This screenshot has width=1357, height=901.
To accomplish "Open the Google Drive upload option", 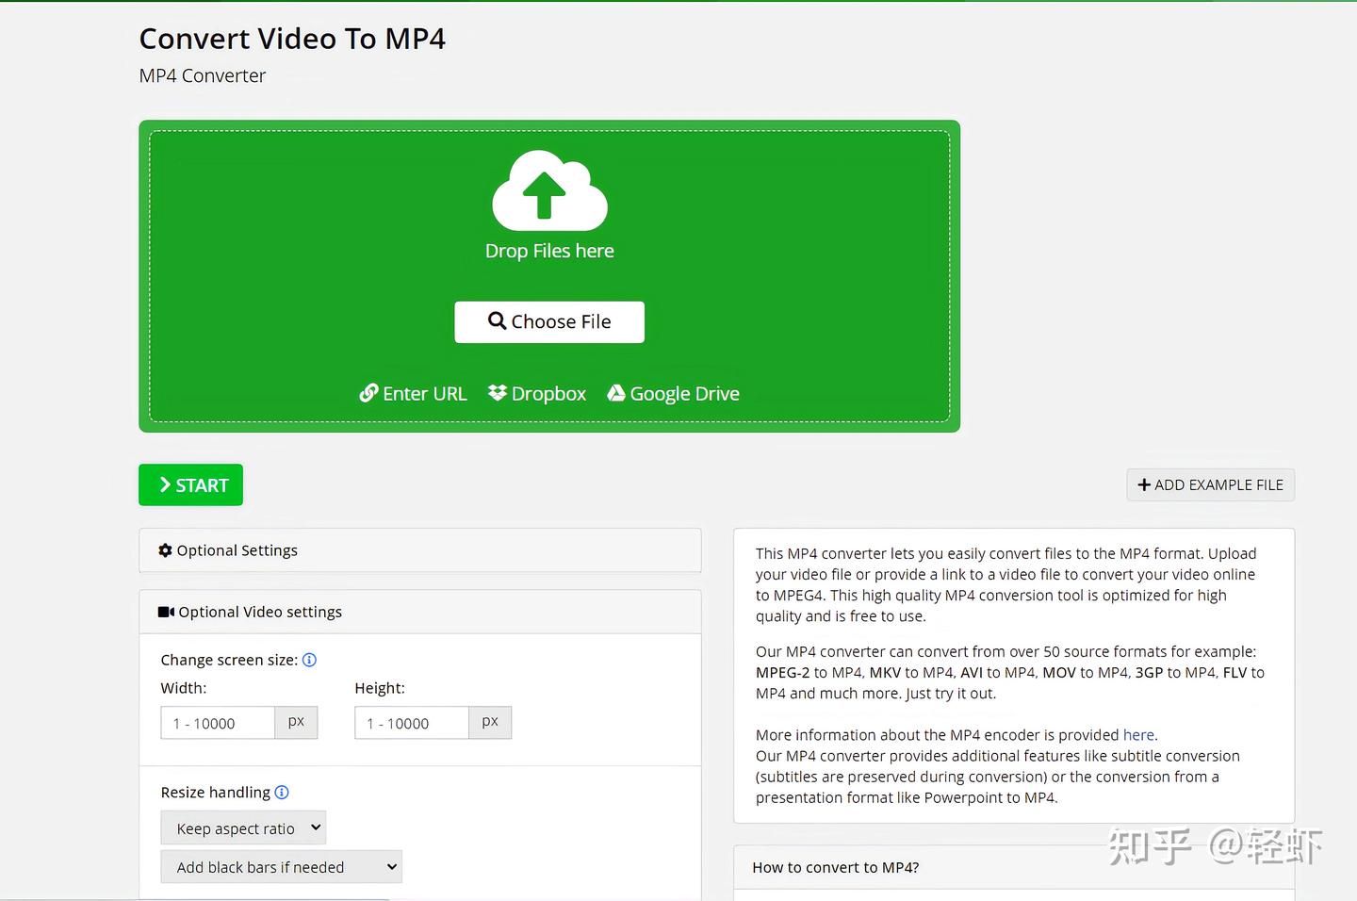I will tap(616, 393).
